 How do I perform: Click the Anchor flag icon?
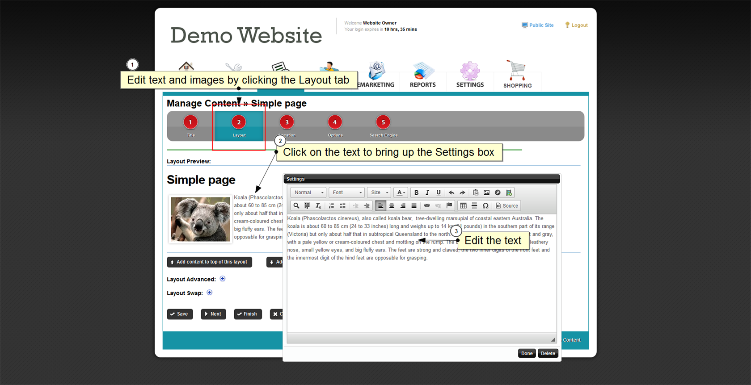(449, 206)
